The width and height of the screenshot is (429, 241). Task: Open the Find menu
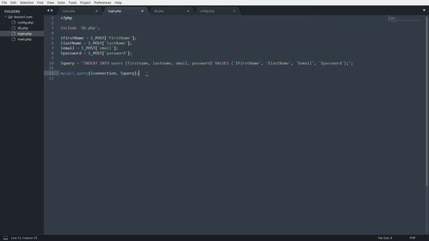40,3
